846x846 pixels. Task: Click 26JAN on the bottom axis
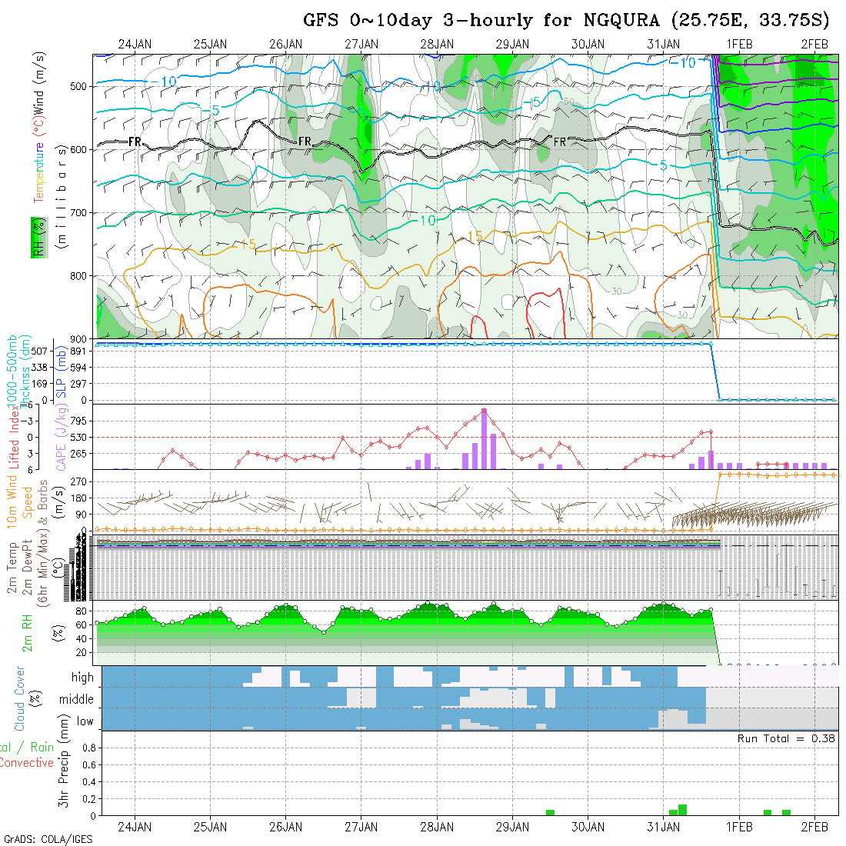coord(286,827)
